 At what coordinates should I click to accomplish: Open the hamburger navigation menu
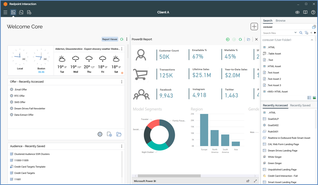pyautogui.click(x=5, y=12)
